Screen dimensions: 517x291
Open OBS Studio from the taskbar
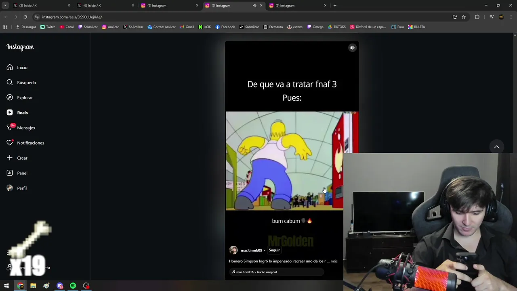click(x=86, y=286)
